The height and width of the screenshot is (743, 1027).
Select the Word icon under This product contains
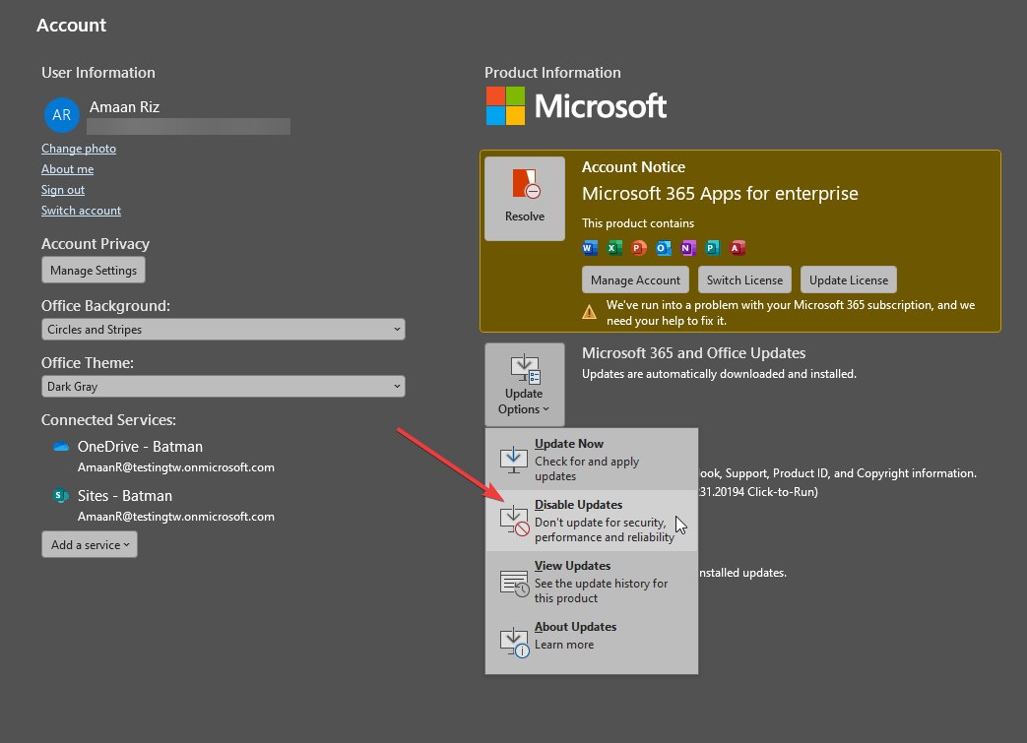[589, 248]
